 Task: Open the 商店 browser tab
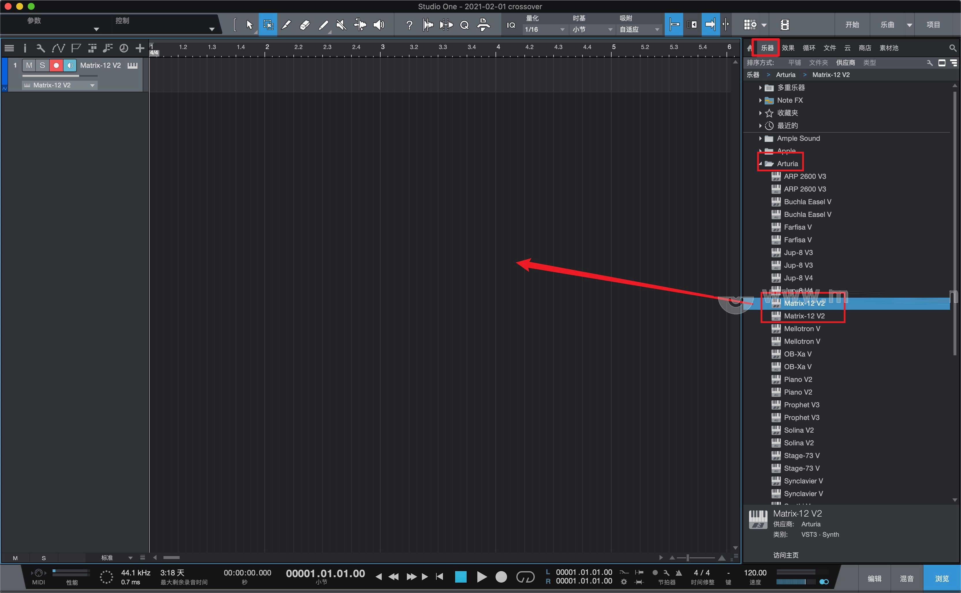865,48
